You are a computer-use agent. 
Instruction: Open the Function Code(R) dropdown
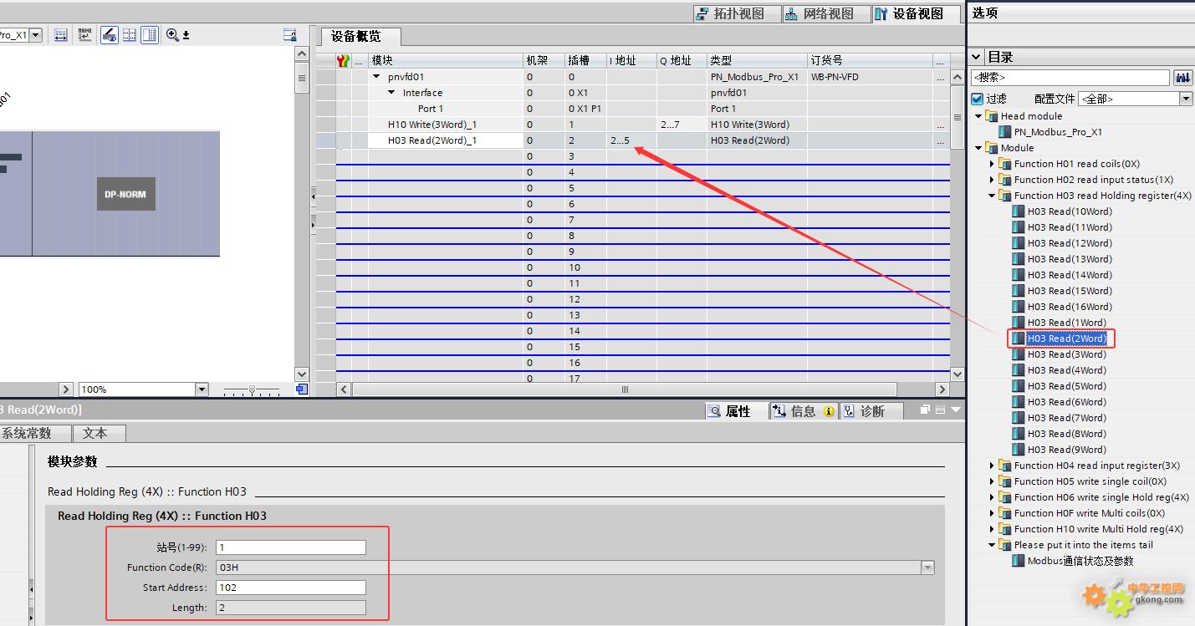[x=927, y=567]
